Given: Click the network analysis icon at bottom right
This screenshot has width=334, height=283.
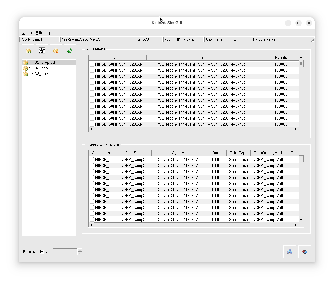Looking at the screenshot, I should (x=289, y=252).
